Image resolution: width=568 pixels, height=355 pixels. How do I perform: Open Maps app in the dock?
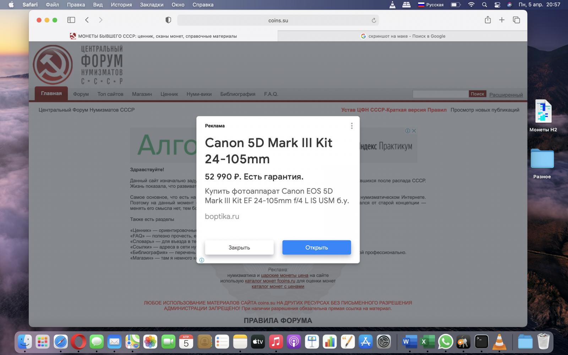[x=132, y=342]
